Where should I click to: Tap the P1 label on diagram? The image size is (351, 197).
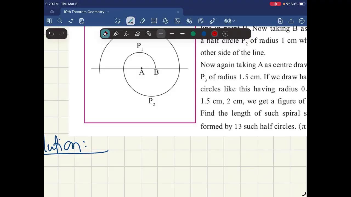pyautogui.click(x=140, y=47)
